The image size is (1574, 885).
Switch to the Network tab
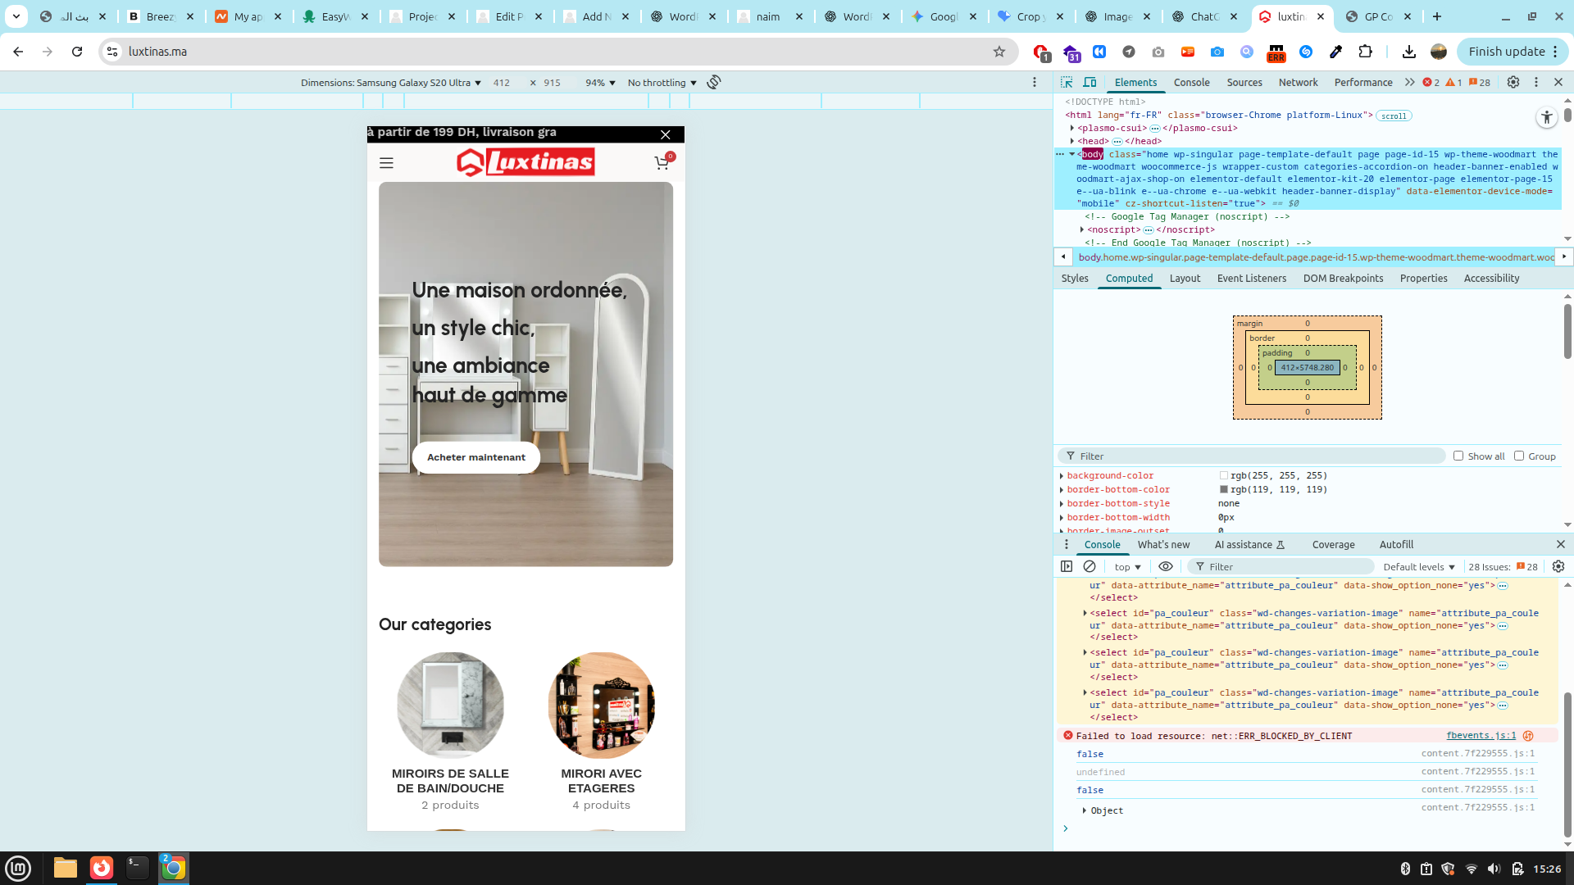(x=1298, y=82)
